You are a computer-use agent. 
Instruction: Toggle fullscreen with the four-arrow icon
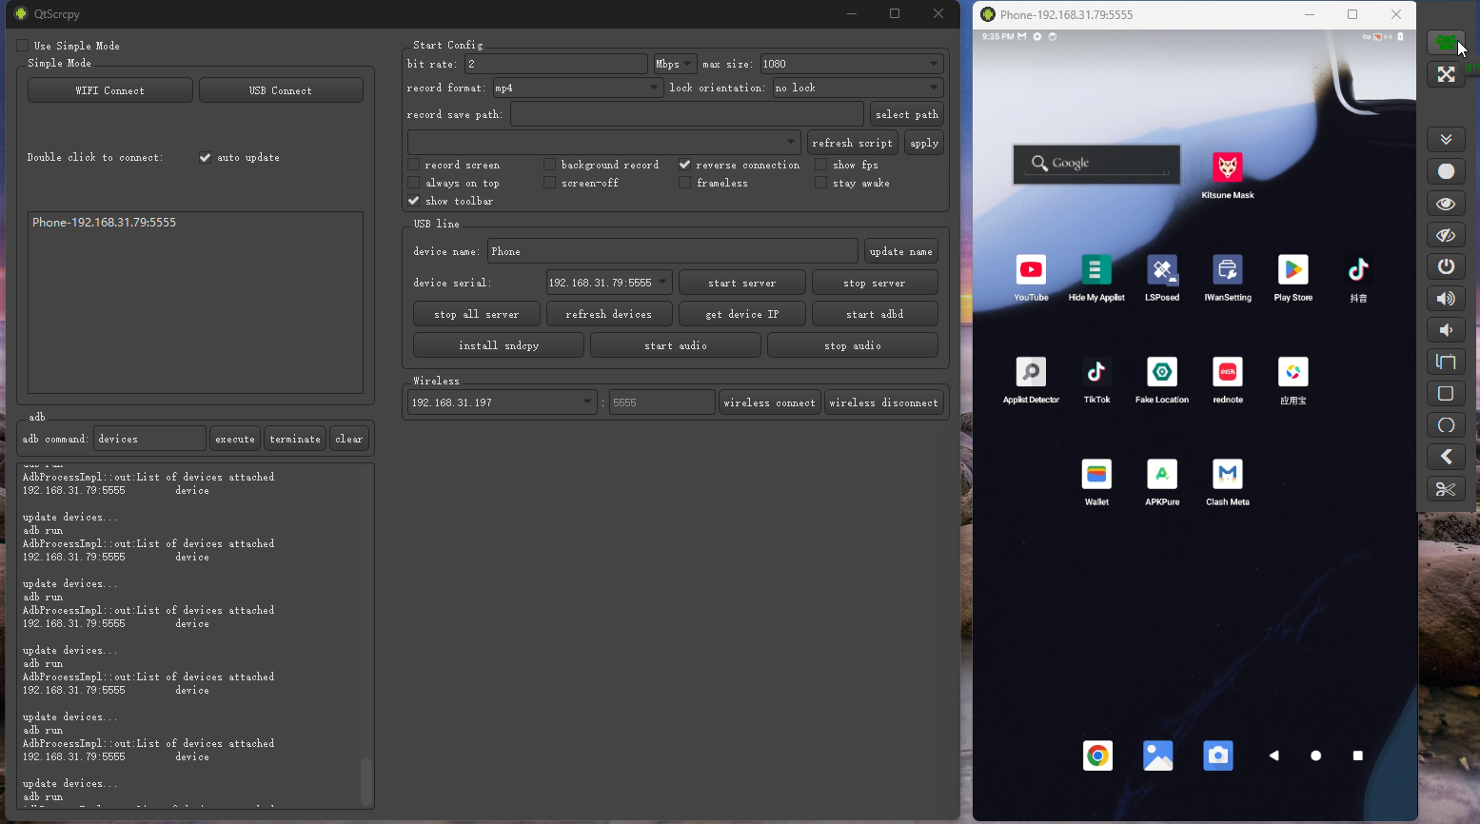point(1446,74)
